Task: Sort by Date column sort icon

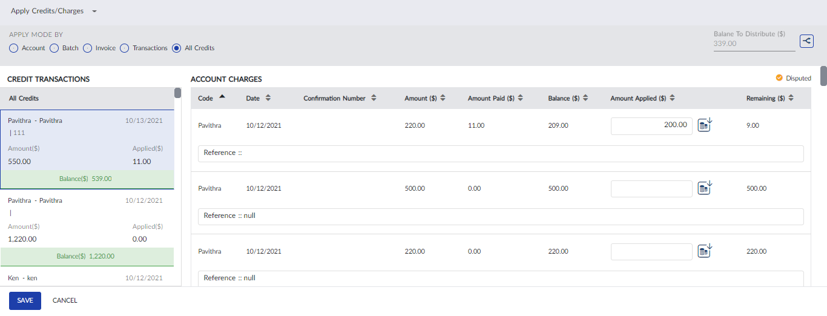Action: pyautogui.click(x=268, y=98)
